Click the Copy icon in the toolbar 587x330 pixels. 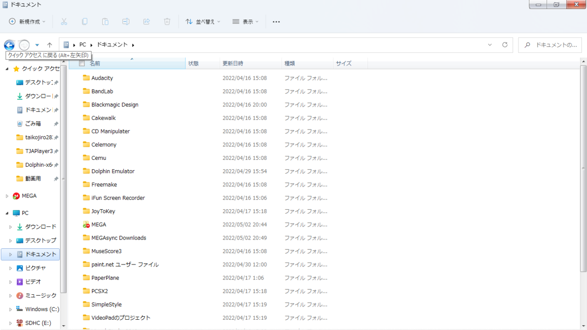click(x=85, y=22)
